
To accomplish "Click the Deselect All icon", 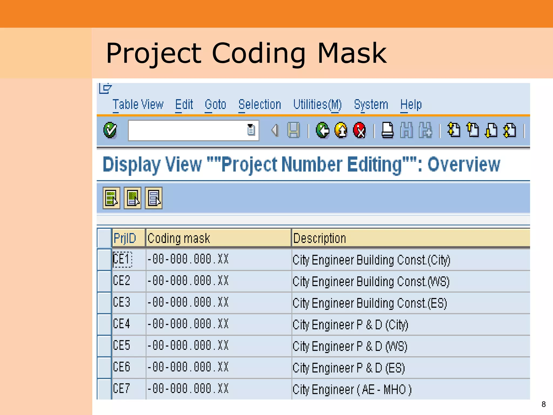I will 154,198.
